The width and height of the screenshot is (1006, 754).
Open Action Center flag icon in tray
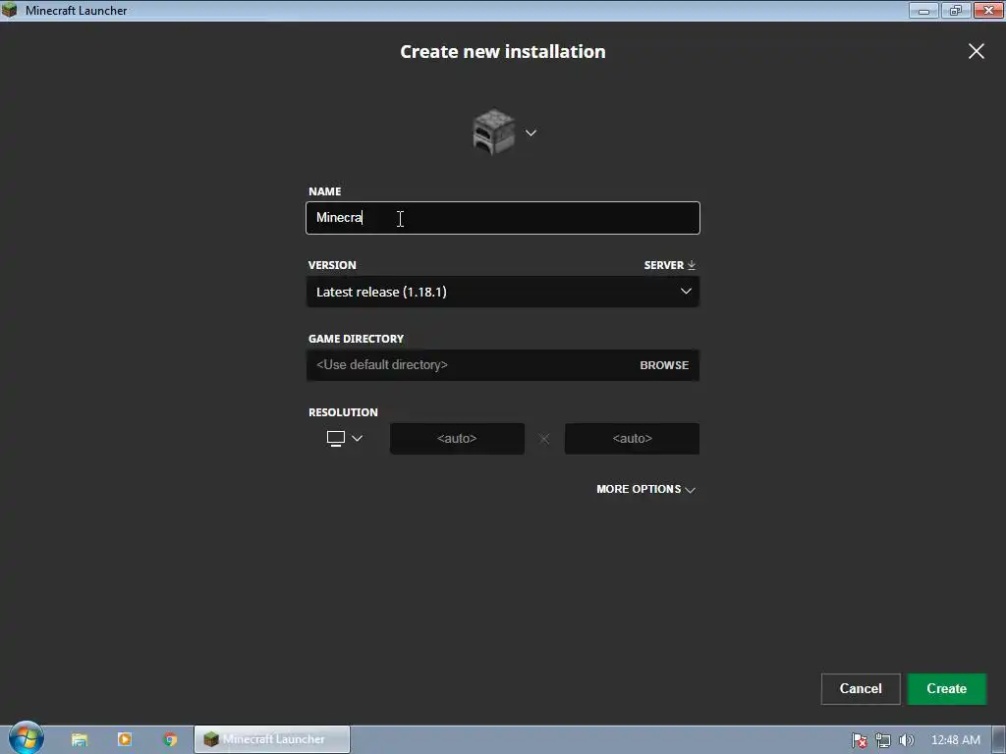(860, 740)
